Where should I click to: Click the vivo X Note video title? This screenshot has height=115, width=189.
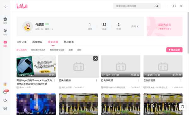(34, 82)
